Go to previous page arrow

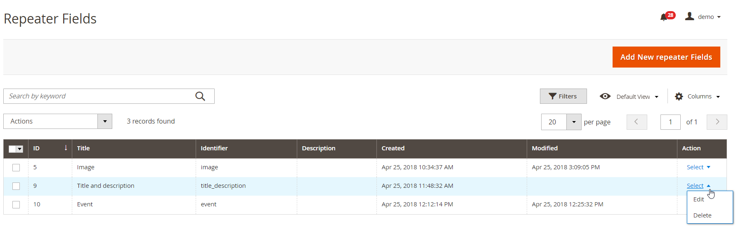tap(637, 122)
